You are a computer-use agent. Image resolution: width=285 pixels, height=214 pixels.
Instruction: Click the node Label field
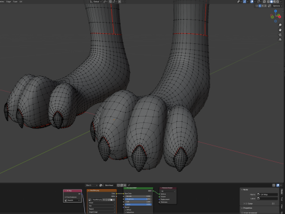267,199
